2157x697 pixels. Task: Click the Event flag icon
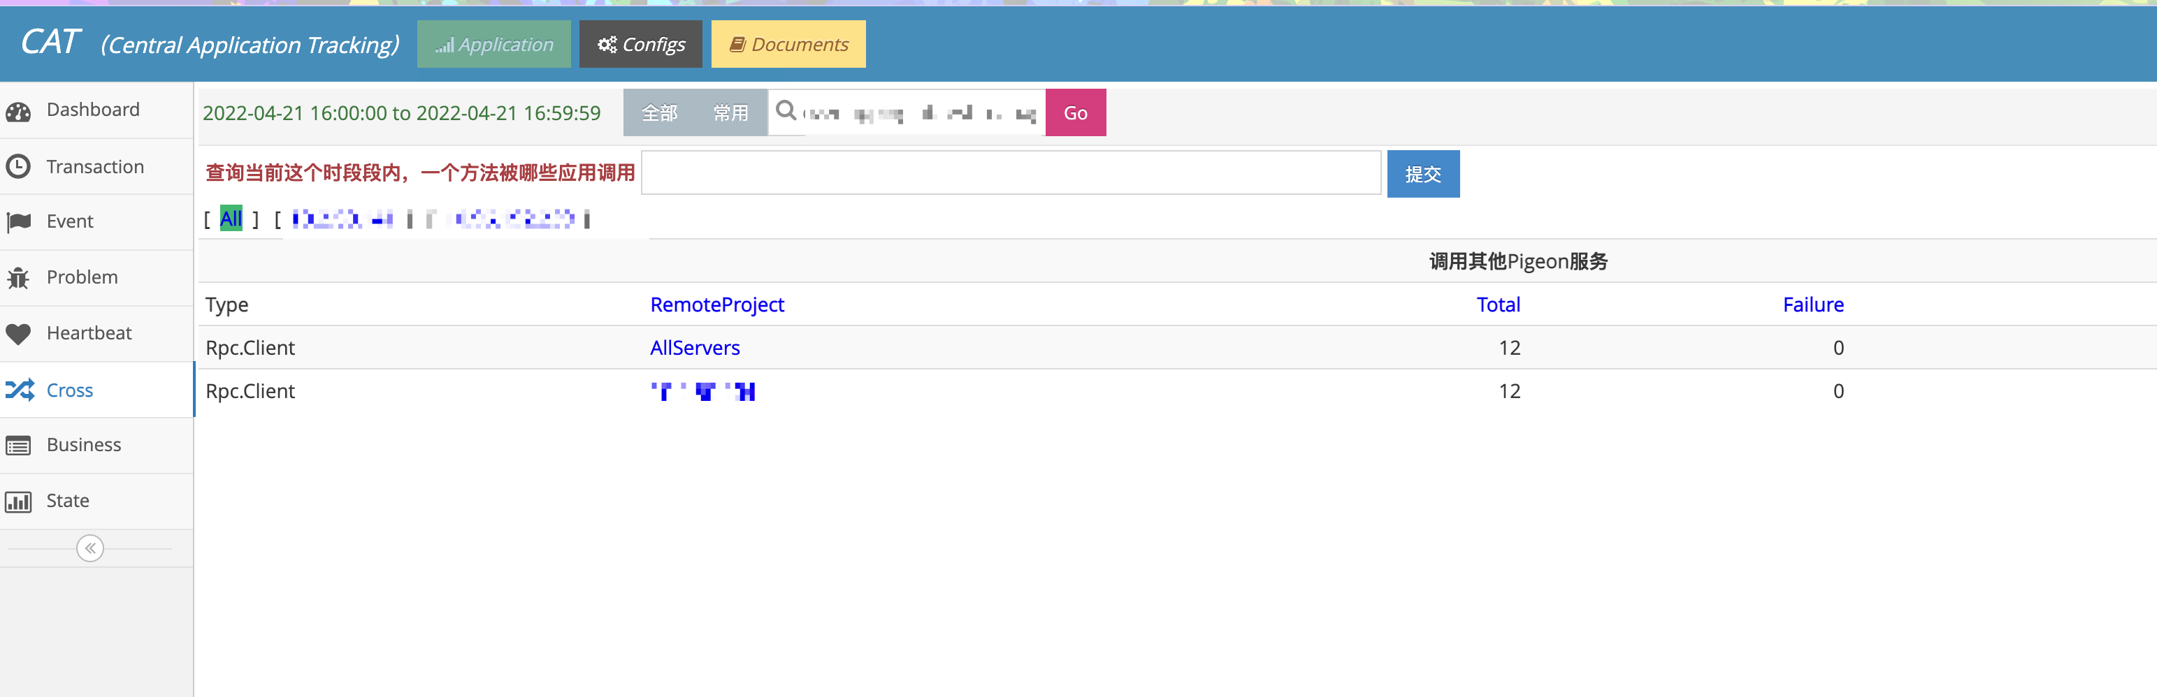pyautogui.click(x=17, y=221)
